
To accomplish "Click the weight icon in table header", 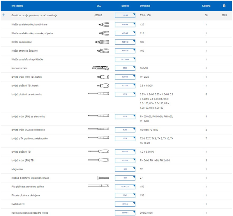I will [224, 6].
